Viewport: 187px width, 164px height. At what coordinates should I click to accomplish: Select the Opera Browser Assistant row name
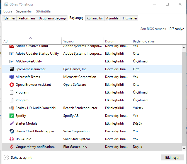pyautogui.click(x=33, y=85)
